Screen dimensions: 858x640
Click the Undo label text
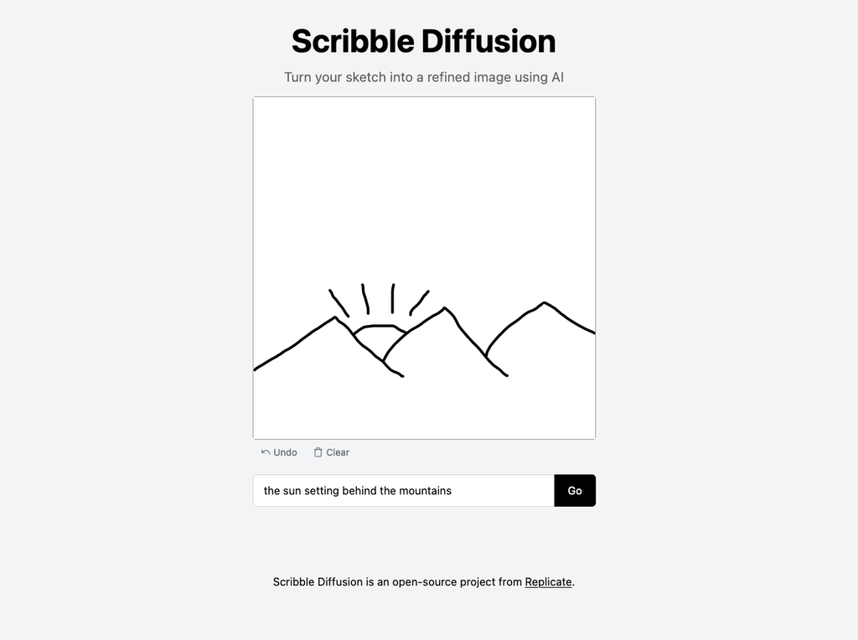(x=286, y=452)
